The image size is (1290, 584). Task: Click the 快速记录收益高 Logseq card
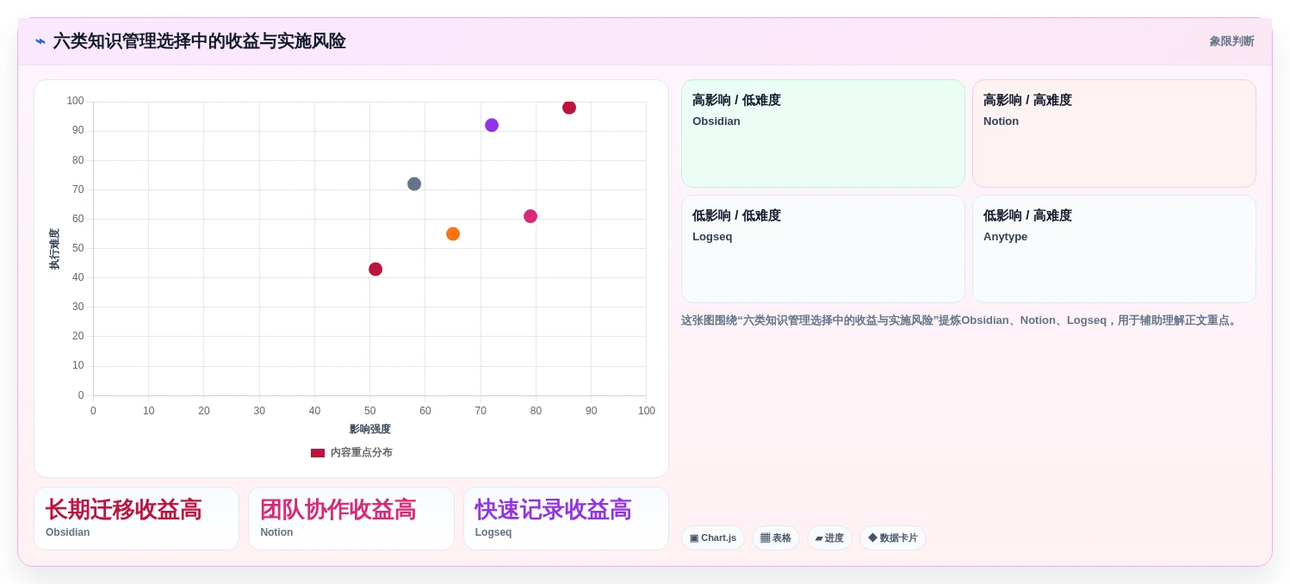(x=566, y=519)
